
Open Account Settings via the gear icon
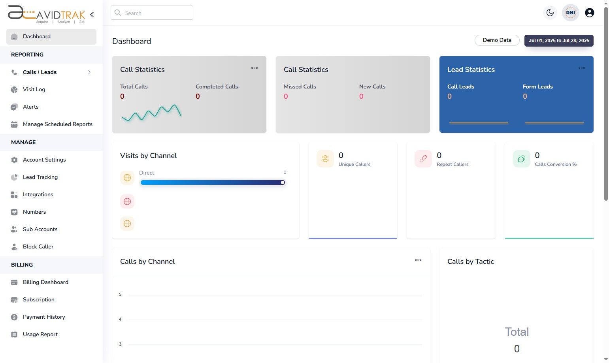pos(14,160)
